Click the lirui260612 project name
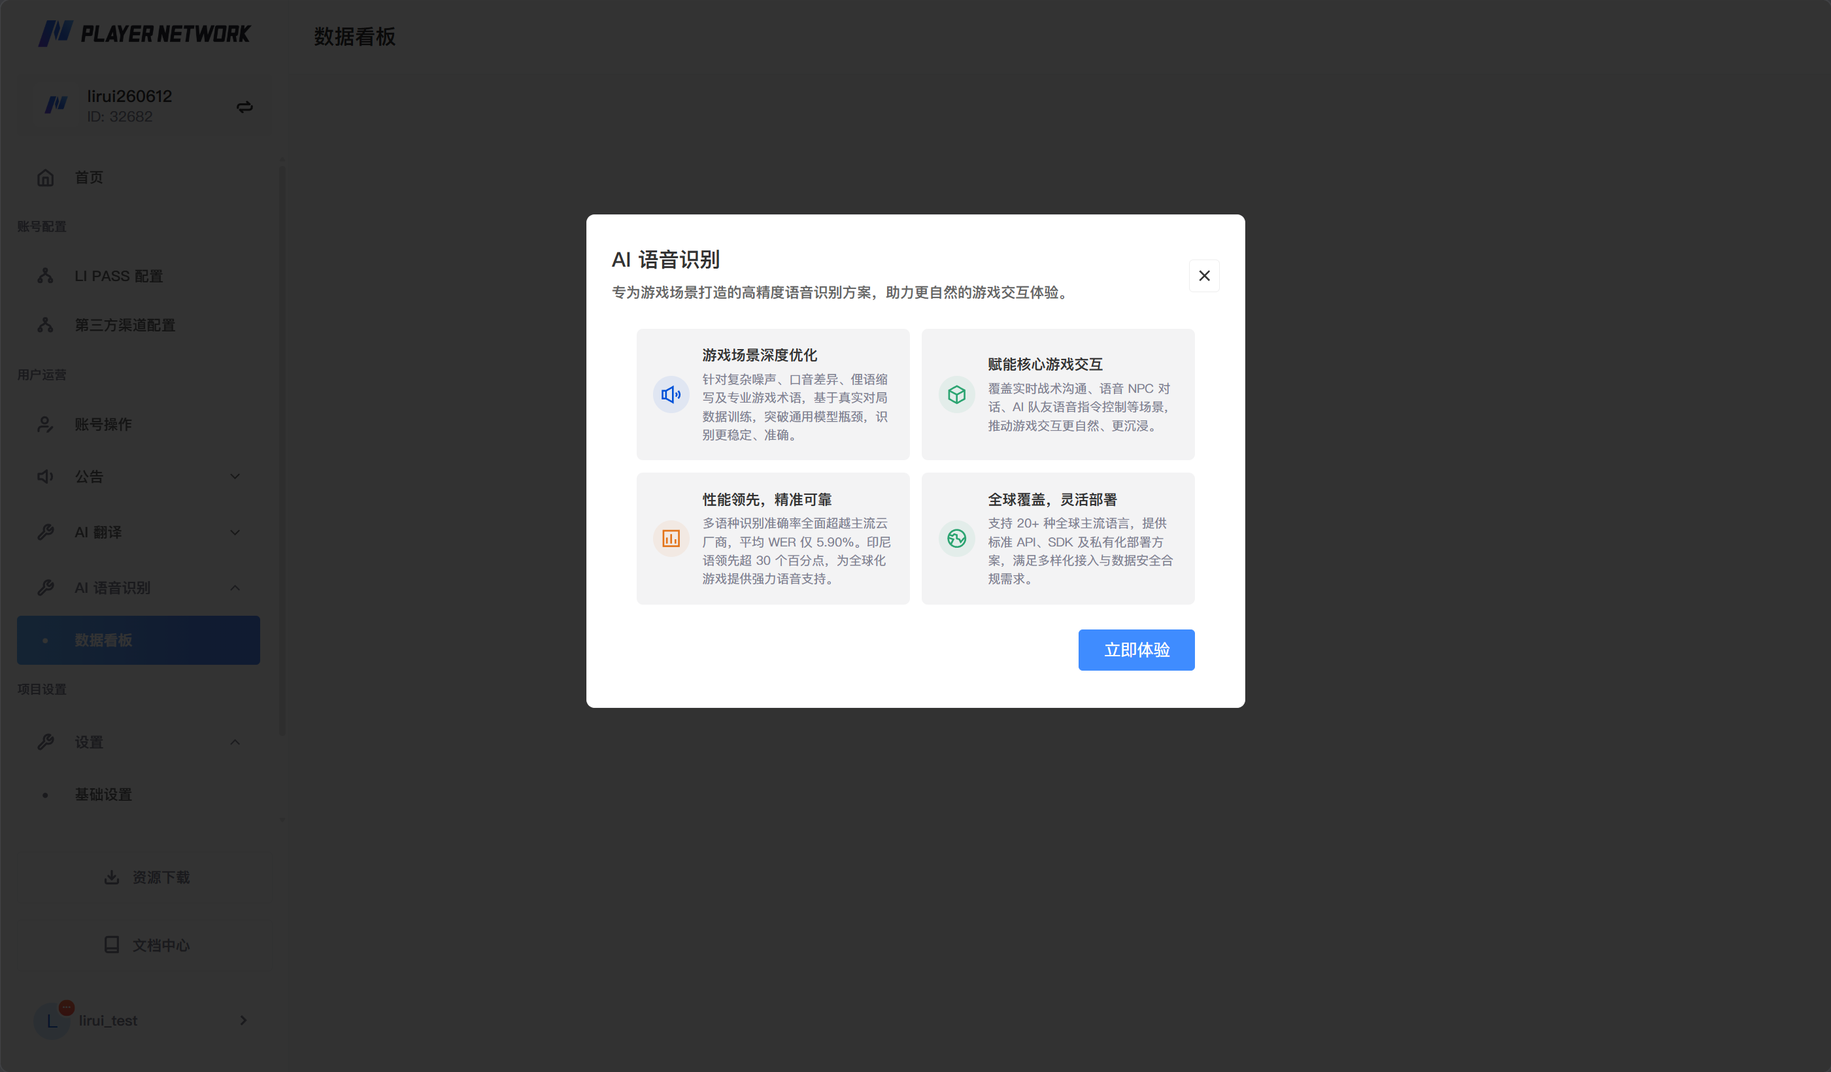Viewport: 1831px width, 1072px height. 129,96
